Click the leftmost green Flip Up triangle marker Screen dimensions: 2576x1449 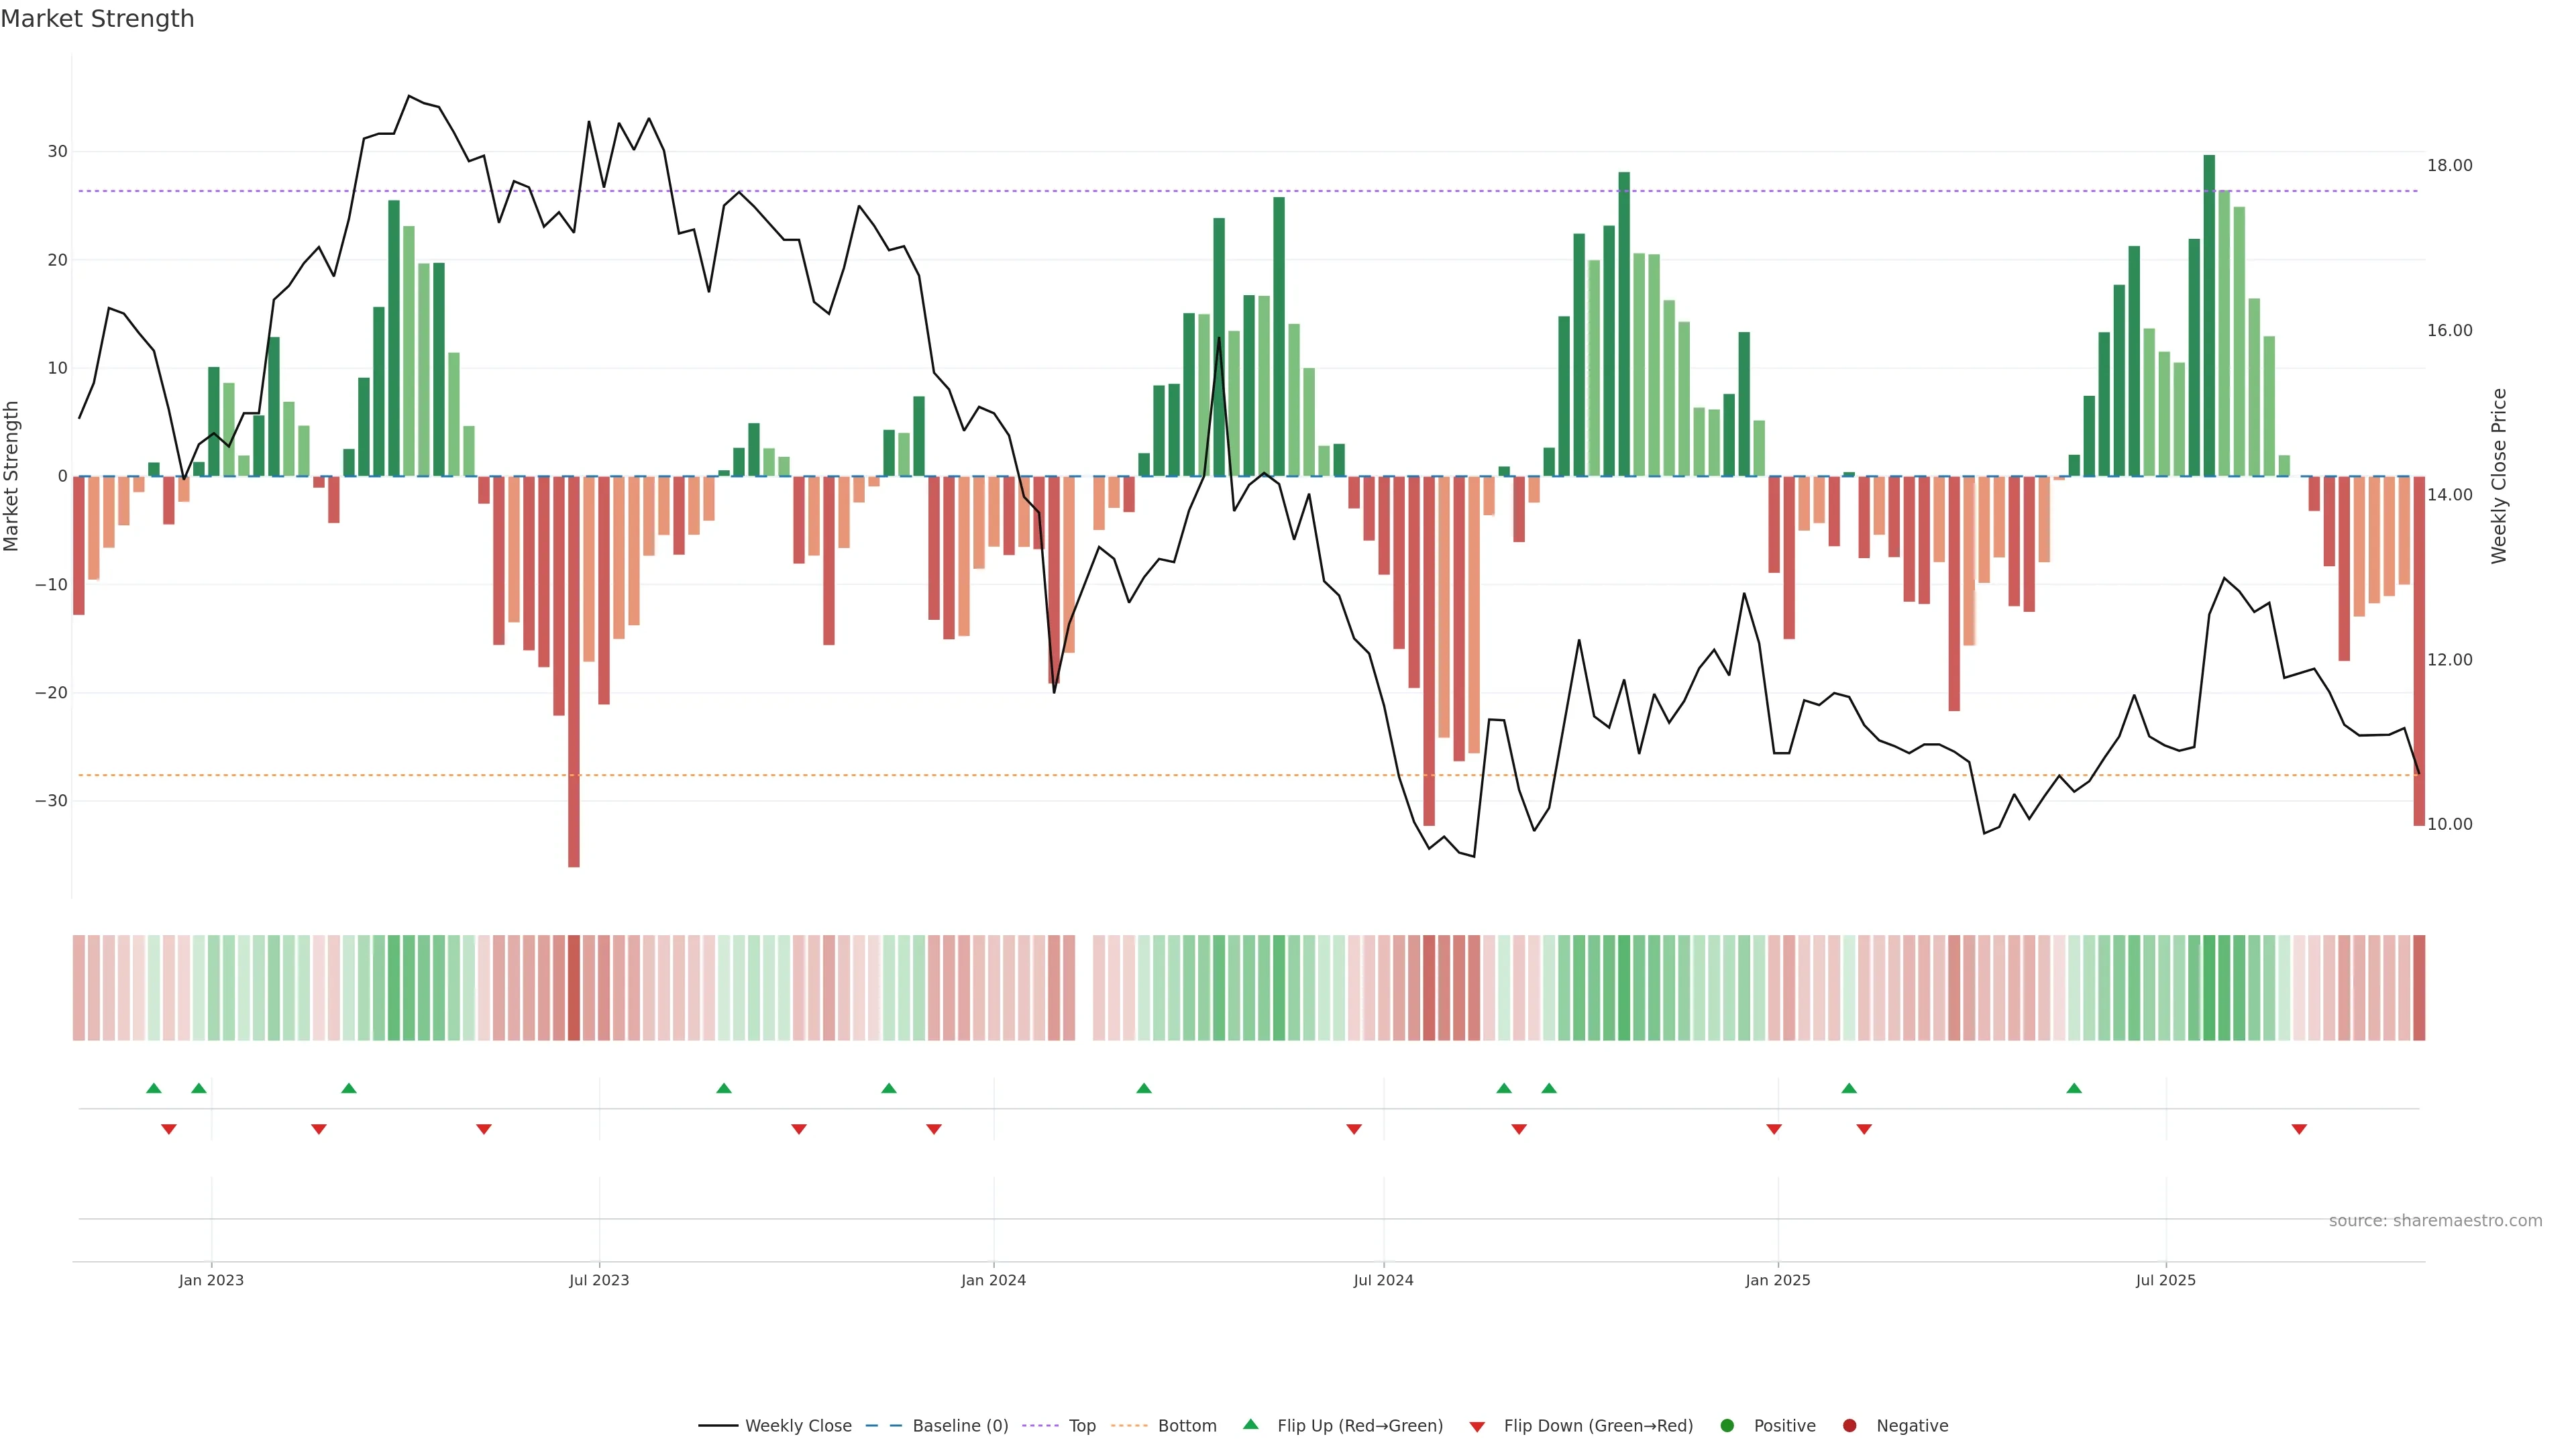click(153, 1088)
